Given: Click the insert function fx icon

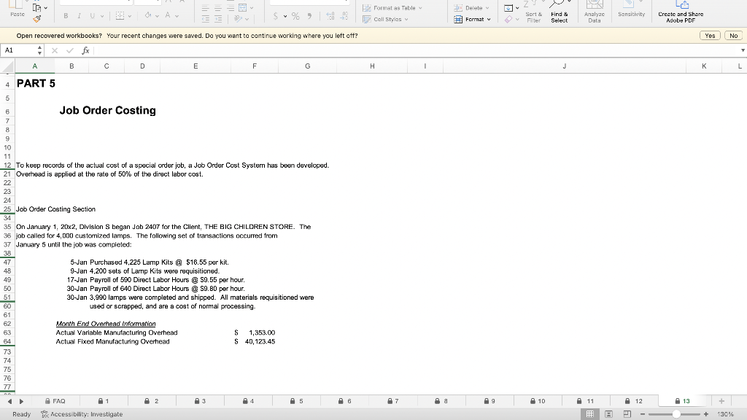Looking at the screenshot, I should point(86,50).
